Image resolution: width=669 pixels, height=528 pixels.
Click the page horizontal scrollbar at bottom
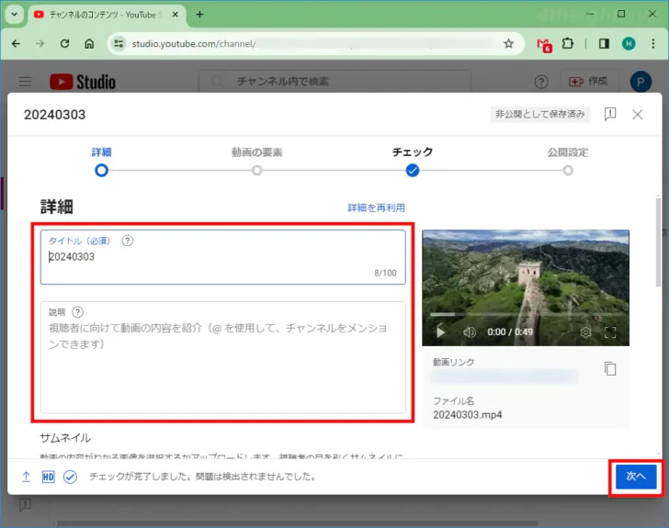click(298, 522)
